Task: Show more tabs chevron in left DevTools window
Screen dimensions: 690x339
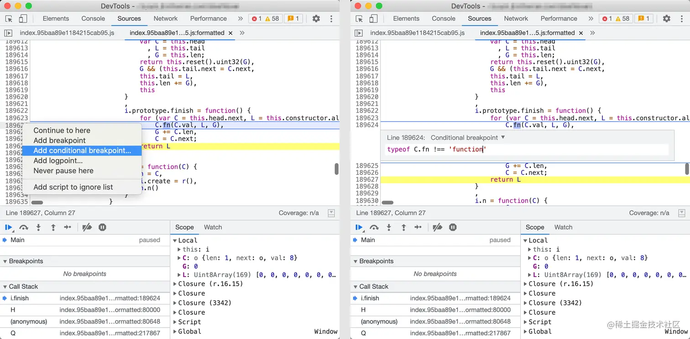Action: (x=240, y=19)
